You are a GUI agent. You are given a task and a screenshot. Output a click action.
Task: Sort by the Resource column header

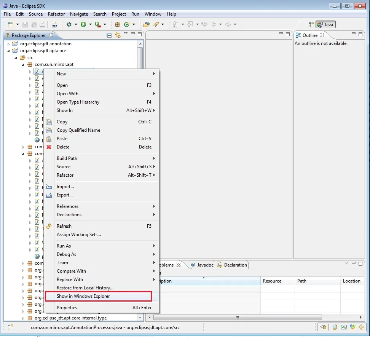tap(277, 281)
